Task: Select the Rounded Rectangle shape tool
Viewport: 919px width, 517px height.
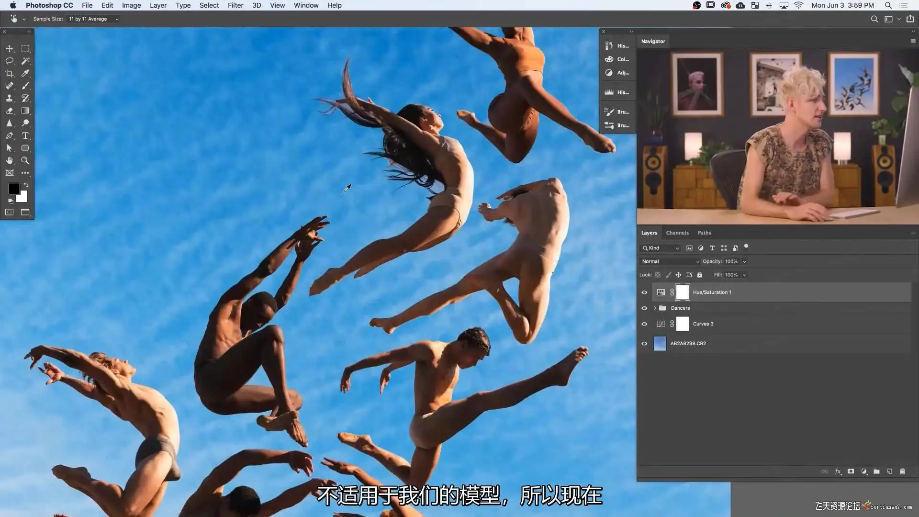Action: tap(25, 148)
